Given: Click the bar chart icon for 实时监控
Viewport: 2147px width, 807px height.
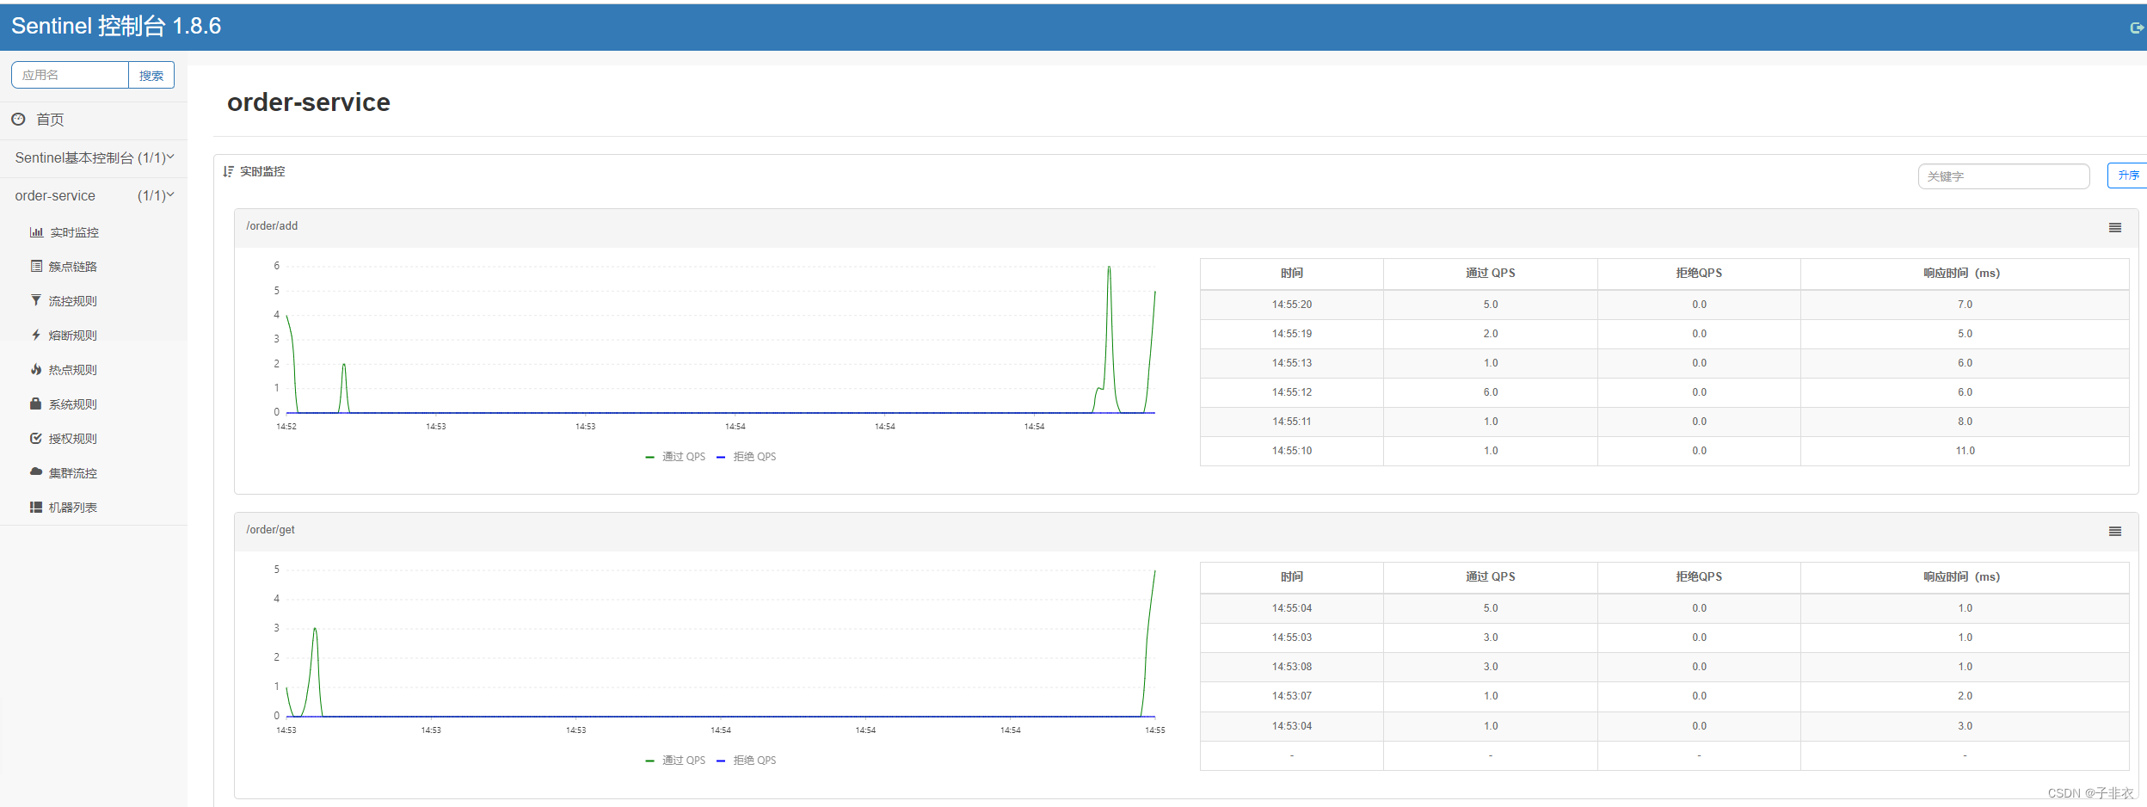Looking at the screenshot, I should tap(36, 232).
